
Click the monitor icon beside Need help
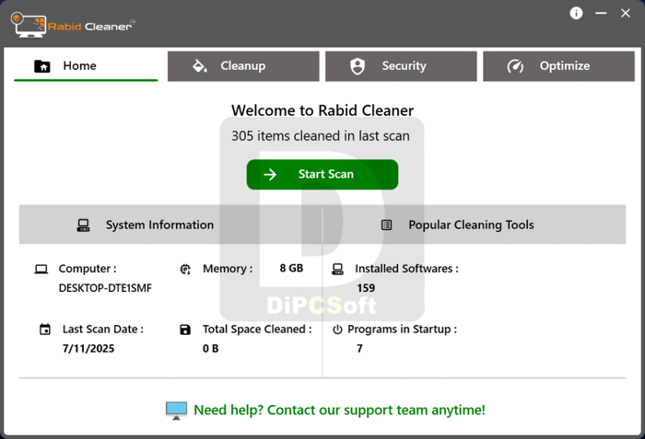pyautogui.click(x=177, y=410)
